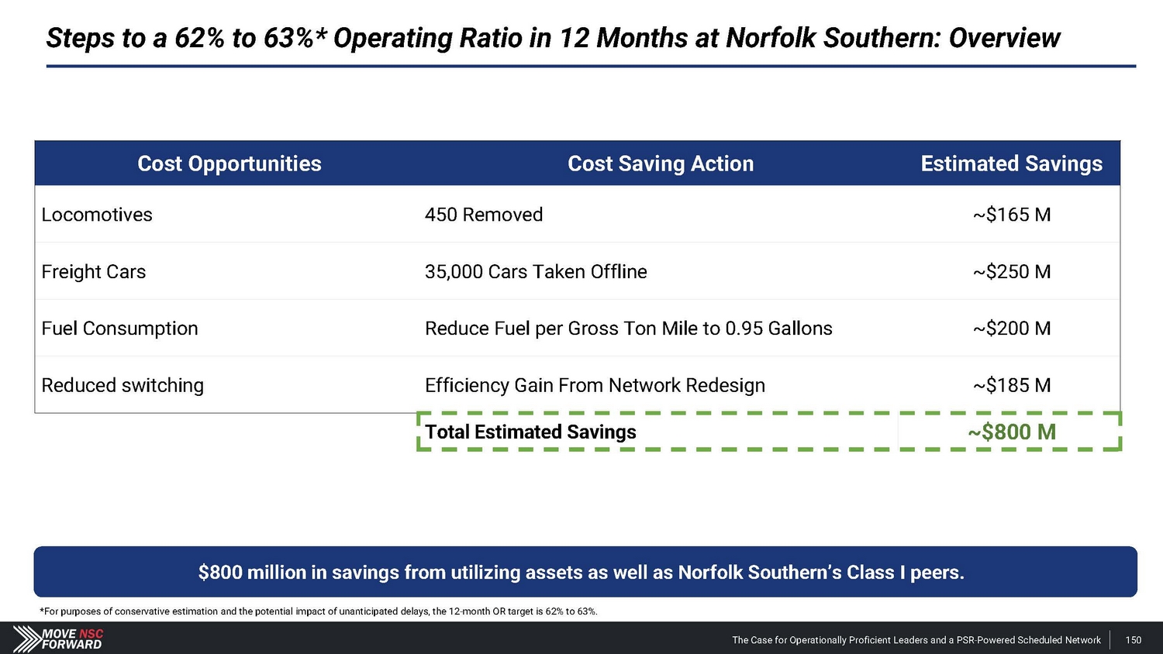
Task: Click the Freight Cars row label
Action: tap(94, 272)
